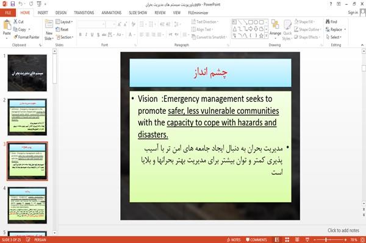
Task: Open the Shape Fill dropdown
Action: pos(304,22)
